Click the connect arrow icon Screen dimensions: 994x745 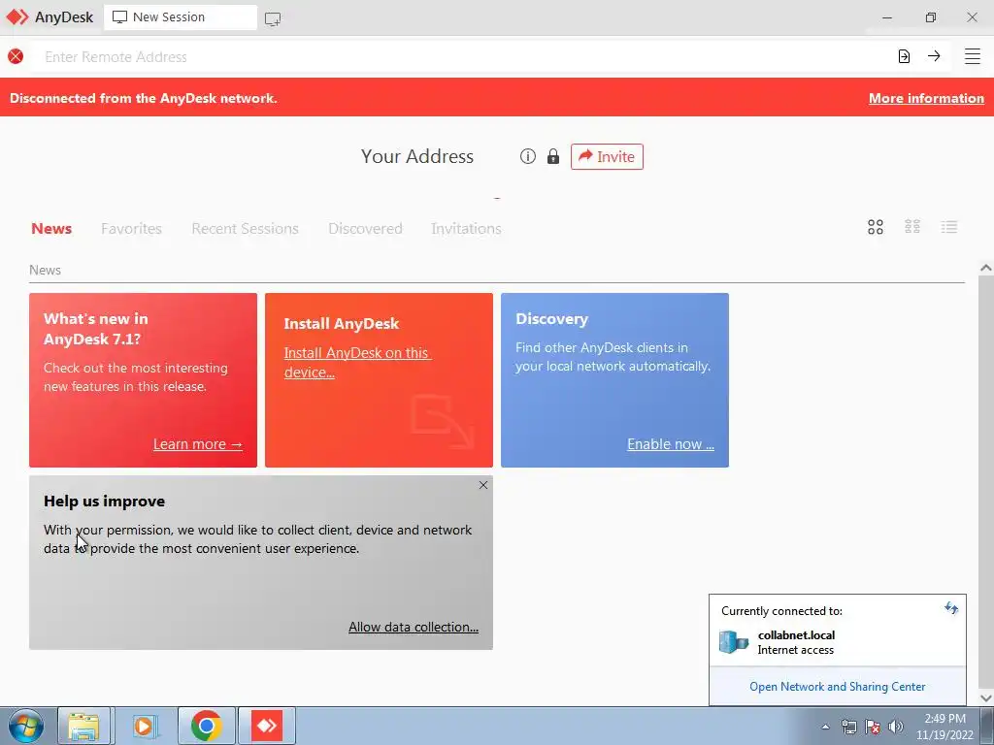tap(934, 56)
